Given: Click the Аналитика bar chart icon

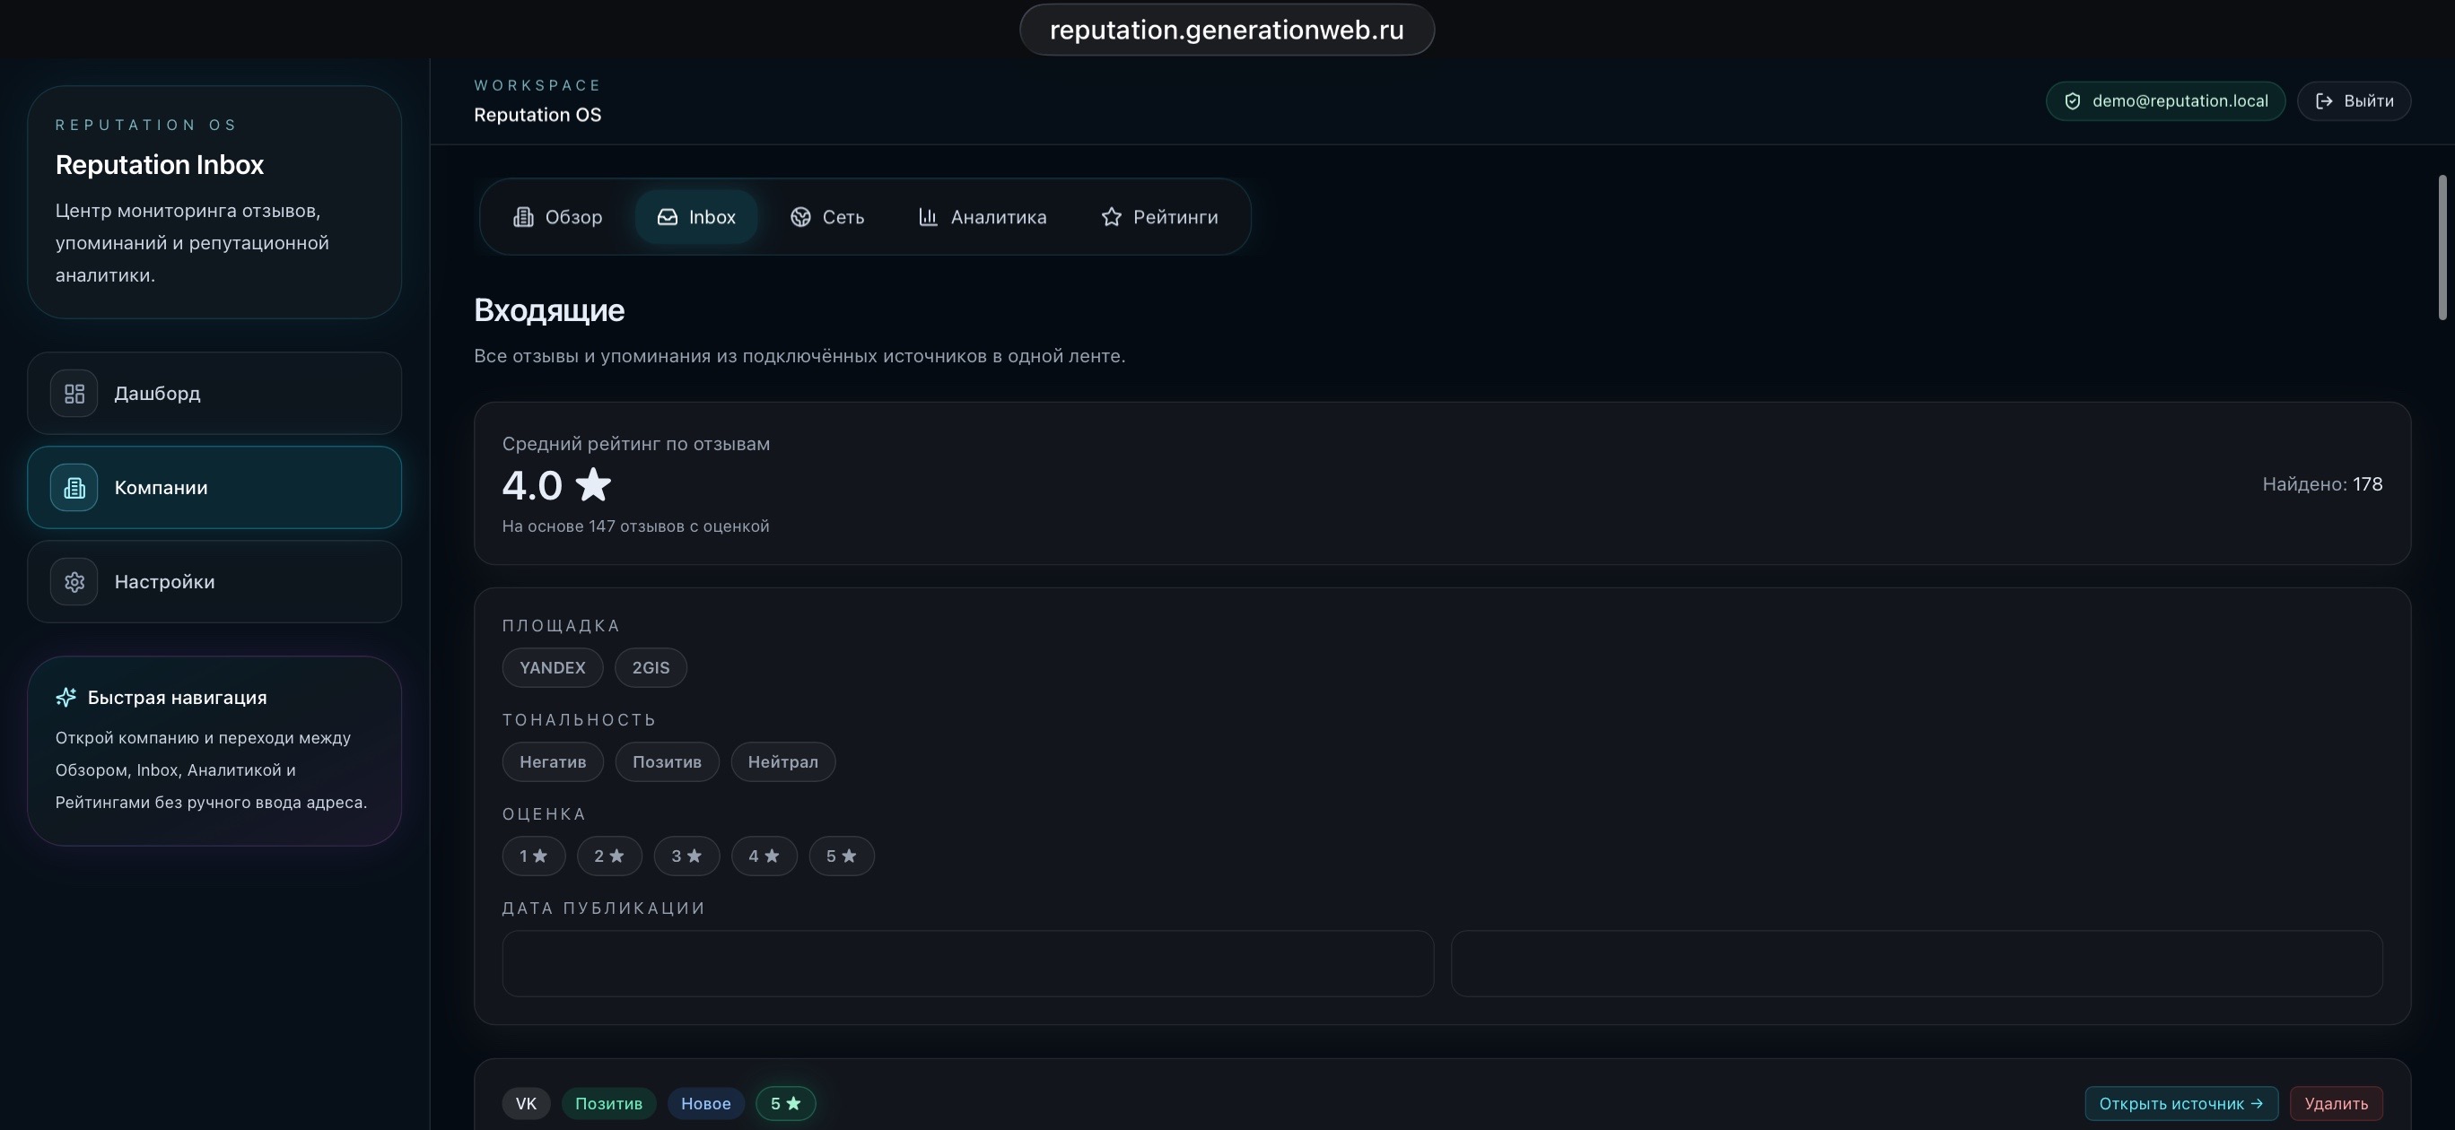Looking at the screenshot, I should (928, 217).
